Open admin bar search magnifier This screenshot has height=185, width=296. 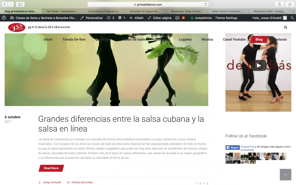pos(292,18)
